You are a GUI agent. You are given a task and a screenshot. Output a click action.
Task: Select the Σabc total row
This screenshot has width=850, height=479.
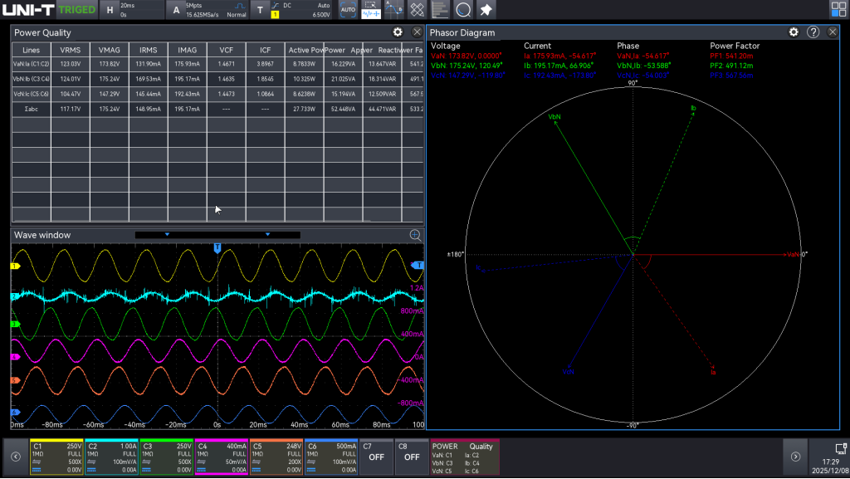pyautogui.click(x=218, y=110)
